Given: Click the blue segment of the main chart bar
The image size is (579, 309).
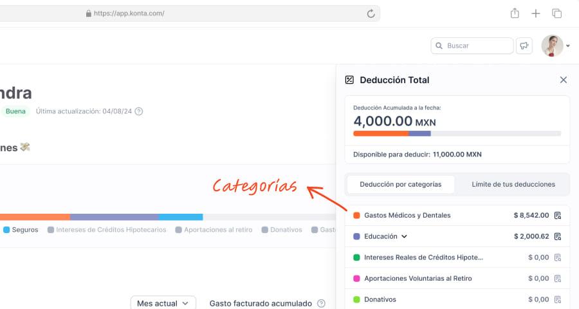Looking at the screenshot, I should pos(180,217).
